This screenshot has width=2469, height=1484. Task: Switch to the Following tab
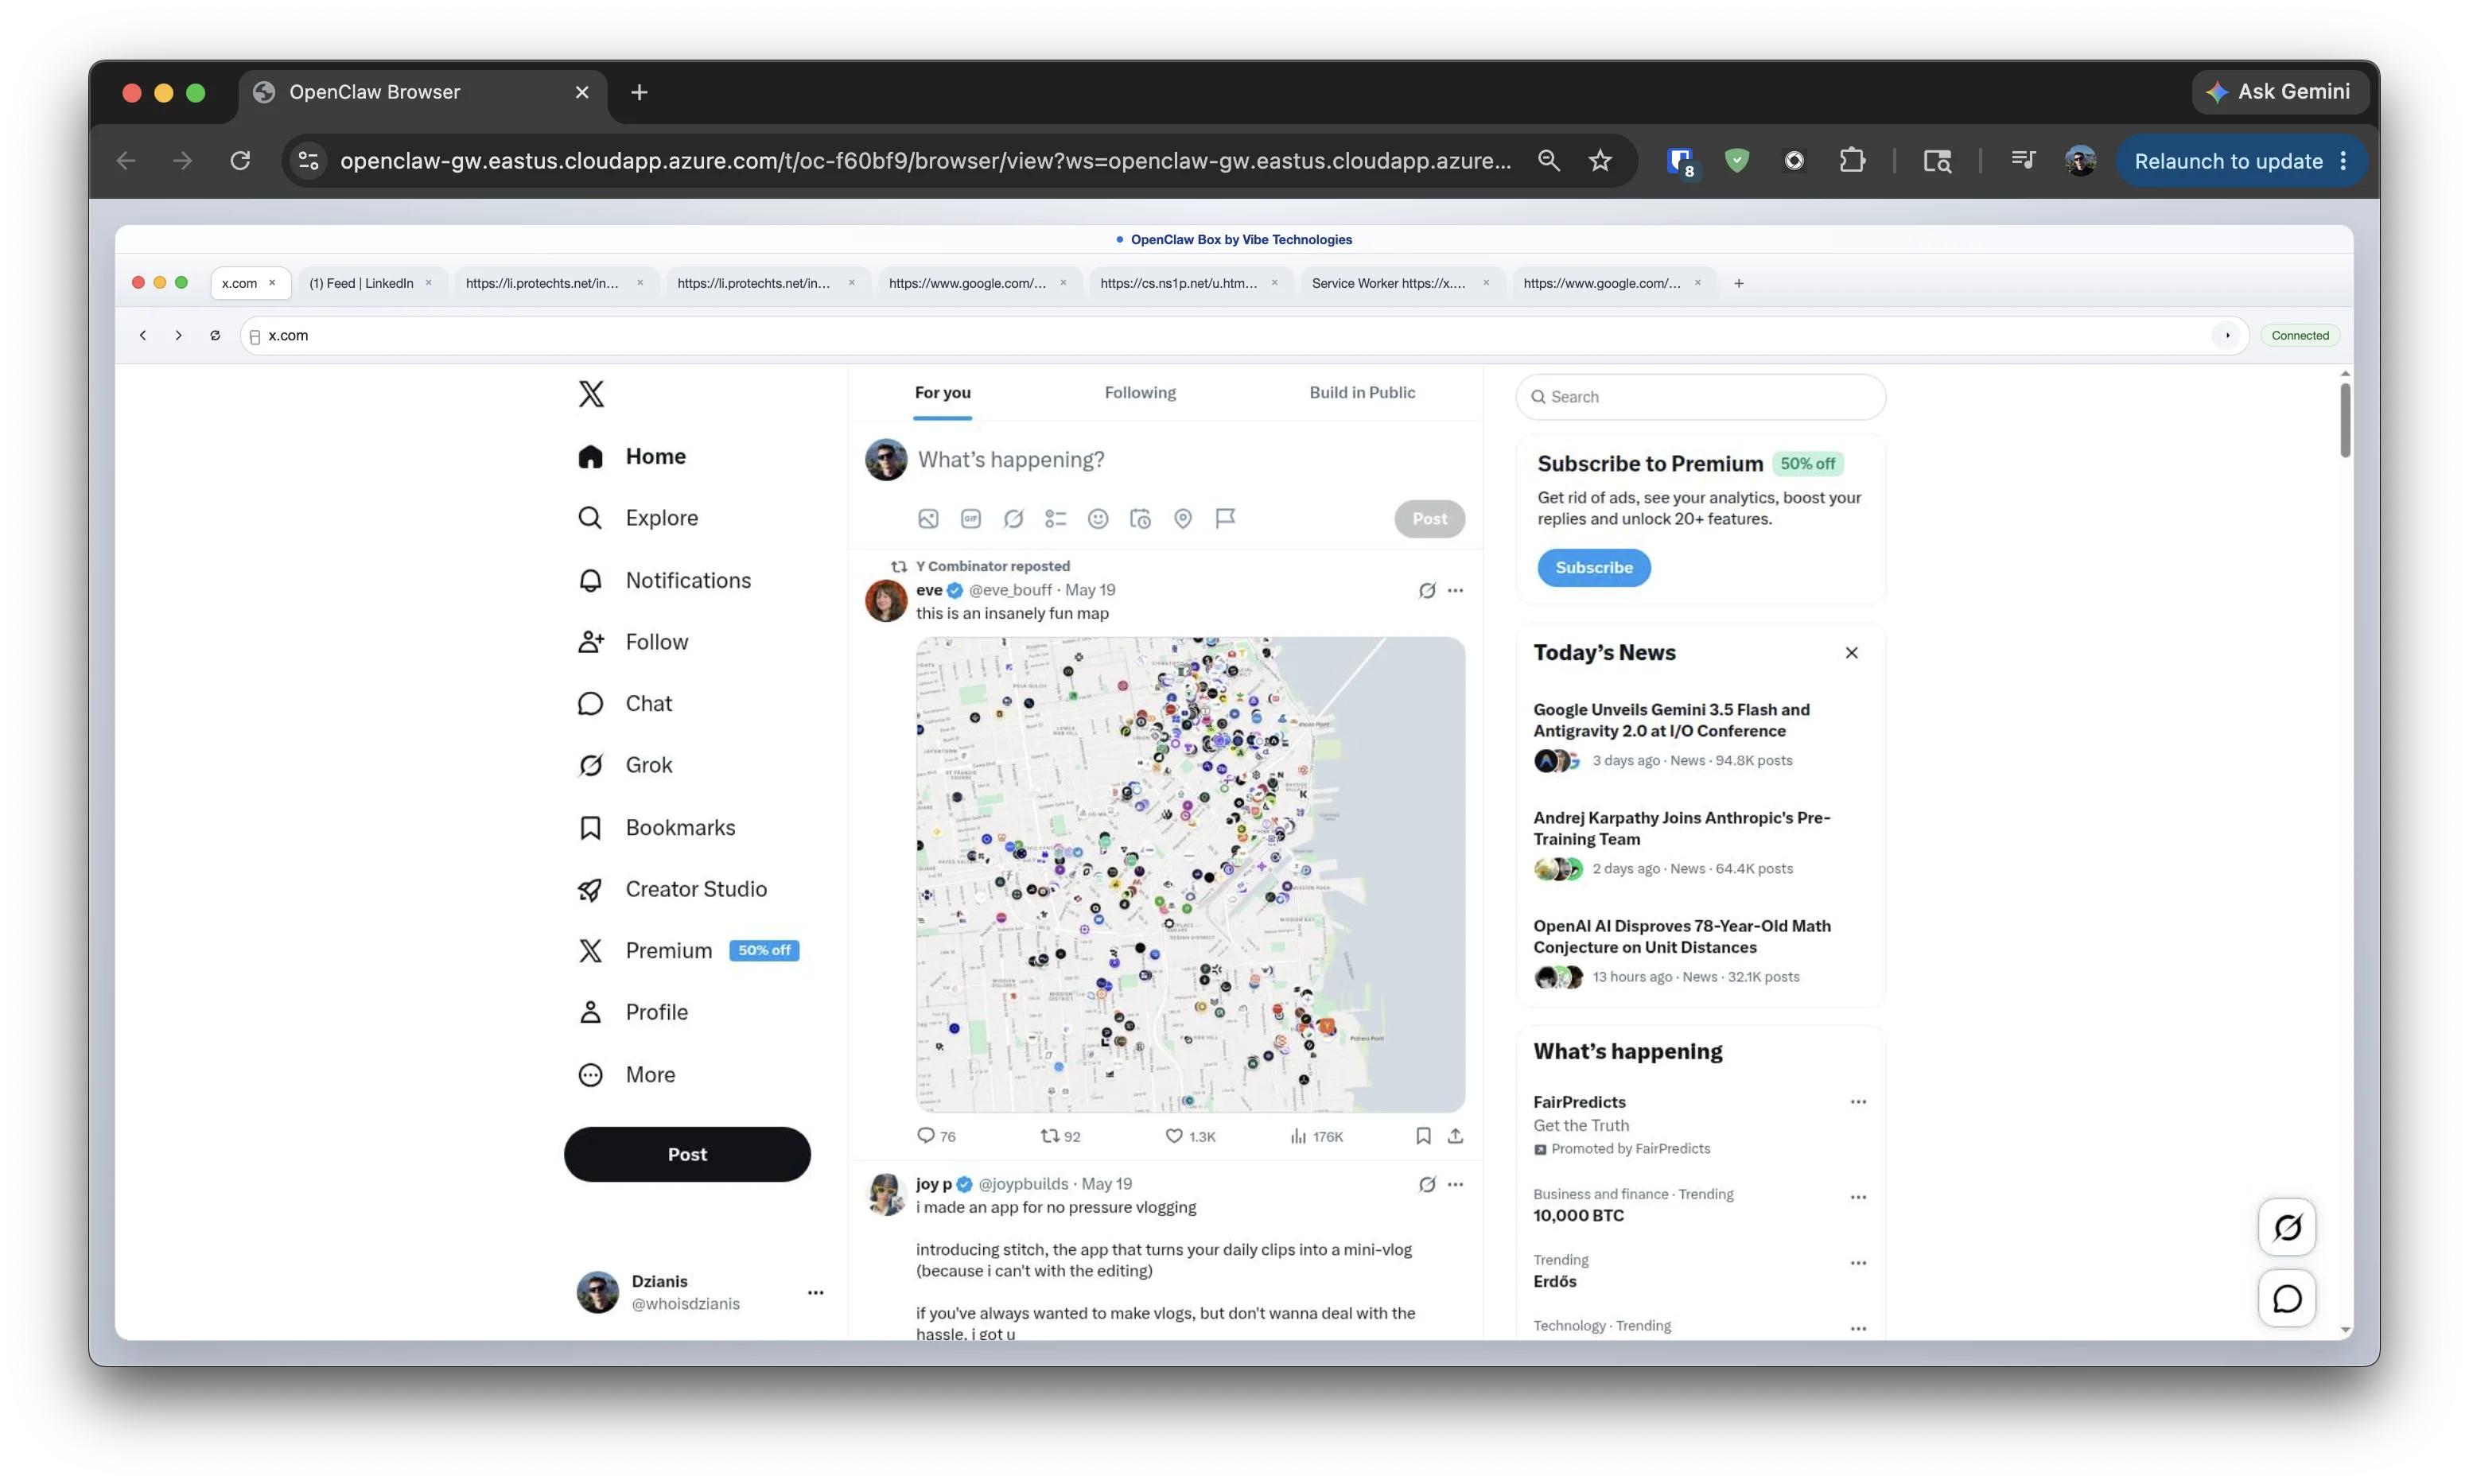click(x=1140, y=392)
